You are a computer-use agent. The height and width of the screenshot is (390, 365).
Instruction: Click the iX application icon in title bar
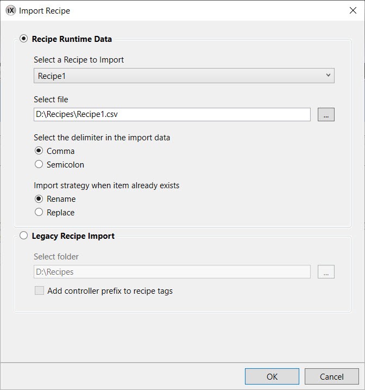pyautogui.click(x=11, y=10)
